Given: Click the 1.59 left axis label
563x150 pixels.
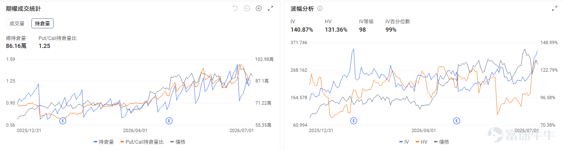Looking at the screenshot, I should [x=10, y=59].
